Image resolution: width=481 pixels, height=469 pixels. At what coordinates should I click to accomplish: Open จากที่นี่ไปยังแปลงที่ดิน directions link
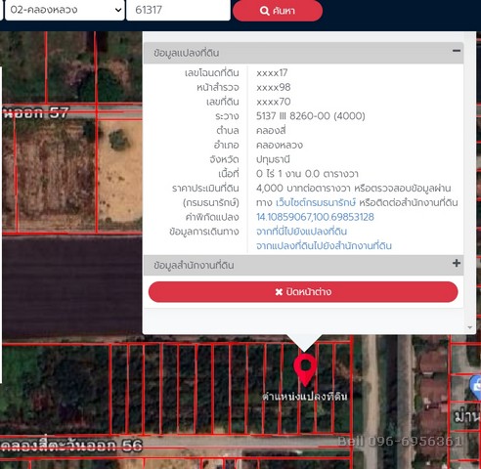click(x=301, y=232)
